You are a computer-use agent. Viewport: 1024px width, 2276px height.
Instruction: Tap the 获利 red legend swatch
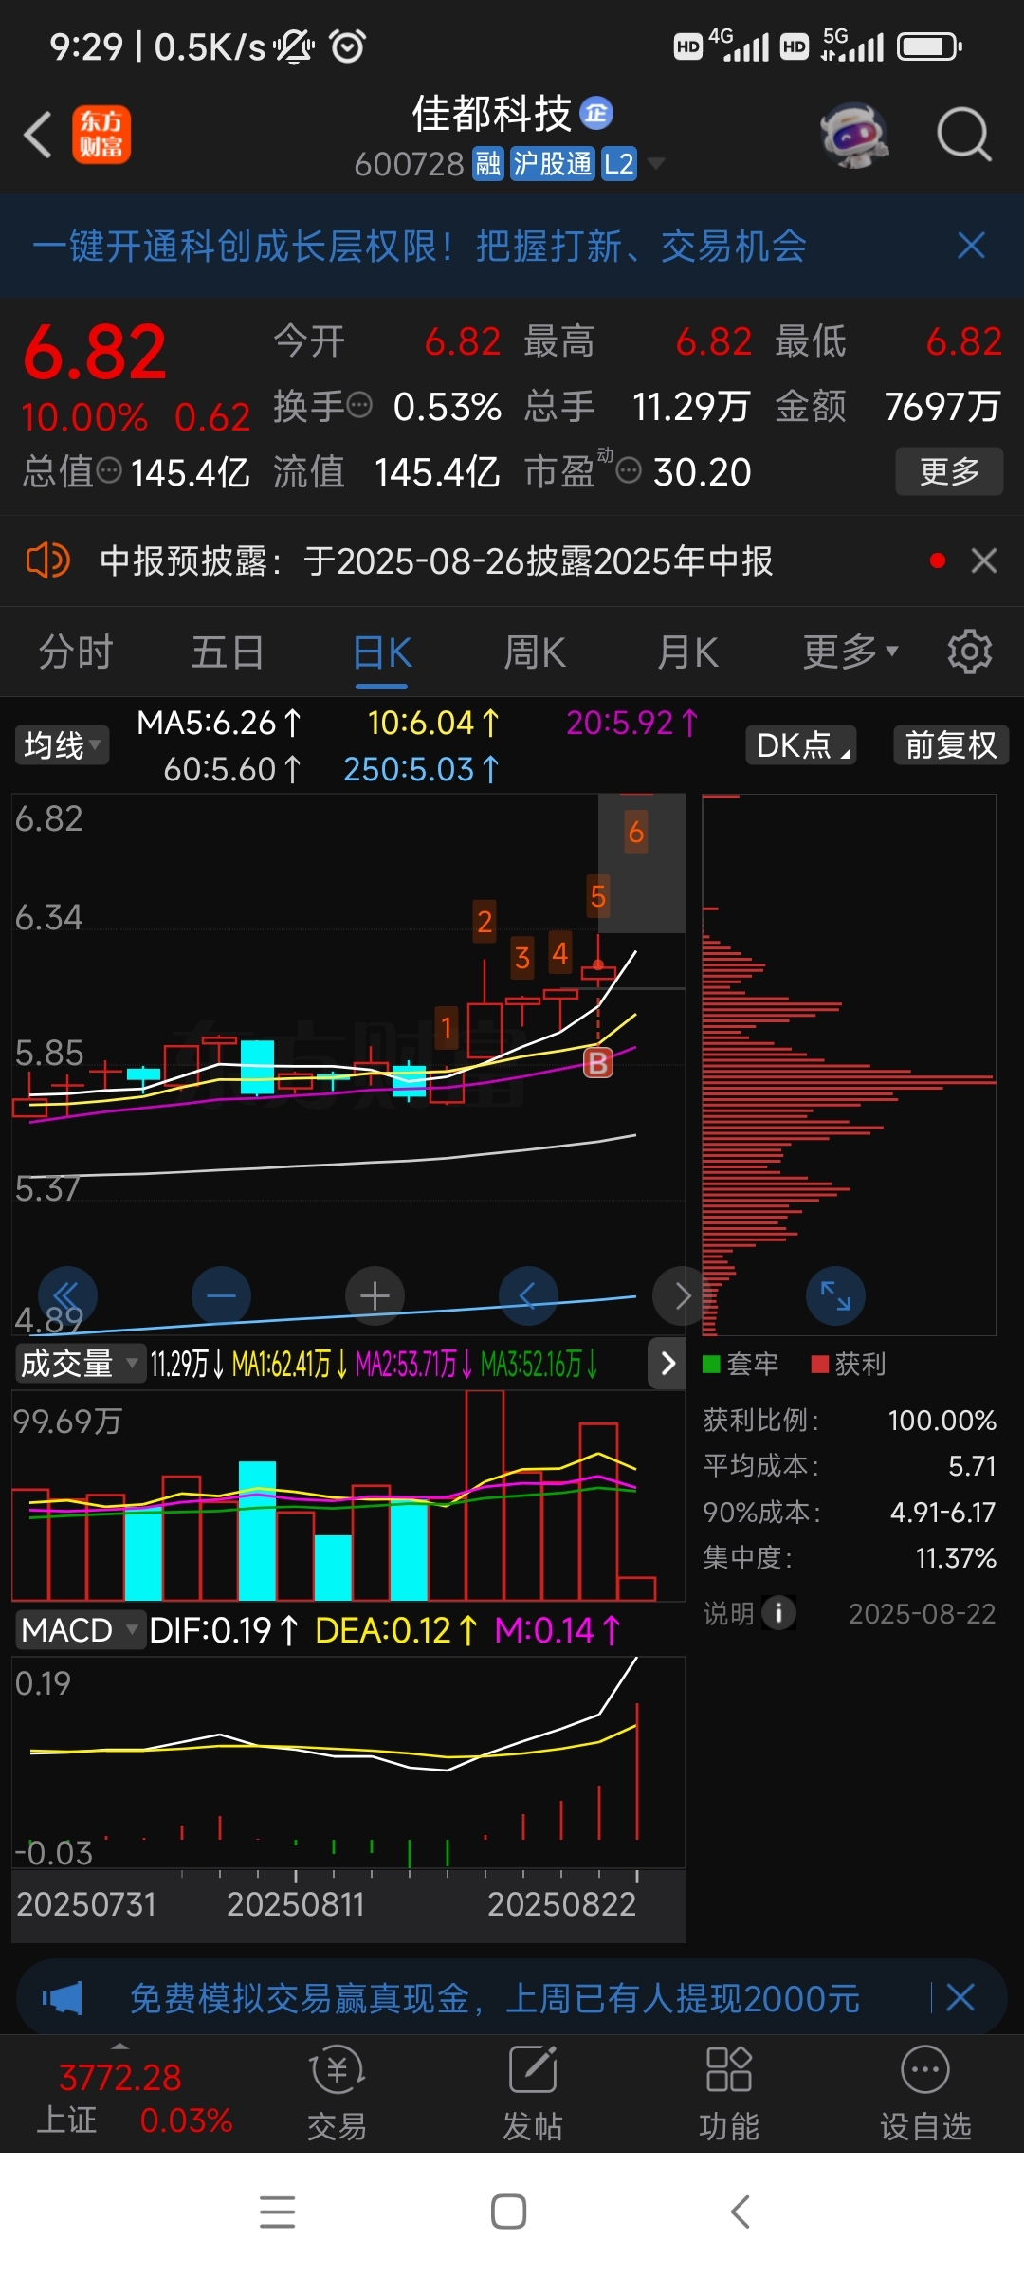821,1364
